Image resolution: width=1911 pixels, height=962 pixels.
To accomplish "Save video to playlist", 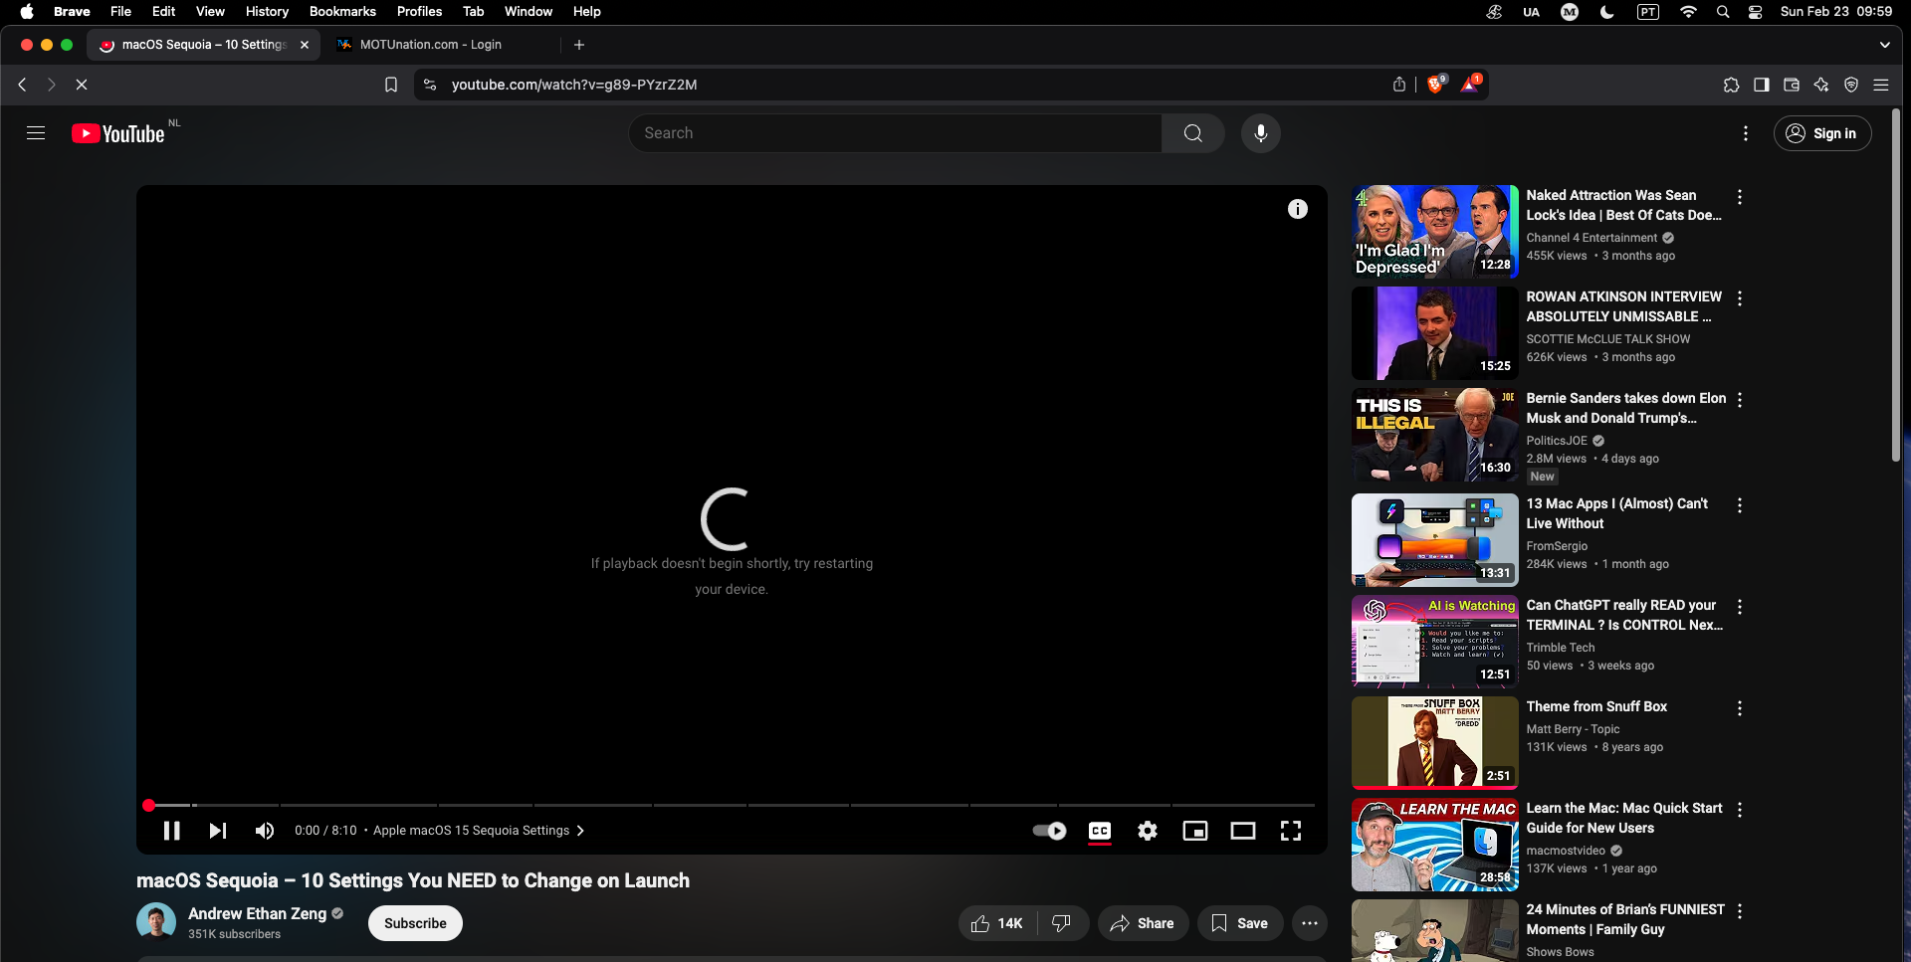I will pos(1239,923).
